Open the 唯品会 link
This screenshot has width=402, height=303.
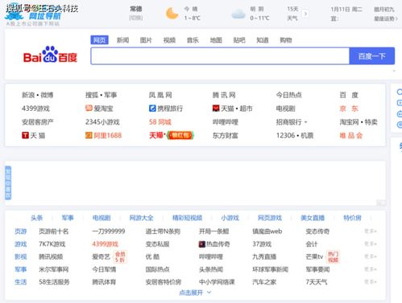(x=351, y=135)
